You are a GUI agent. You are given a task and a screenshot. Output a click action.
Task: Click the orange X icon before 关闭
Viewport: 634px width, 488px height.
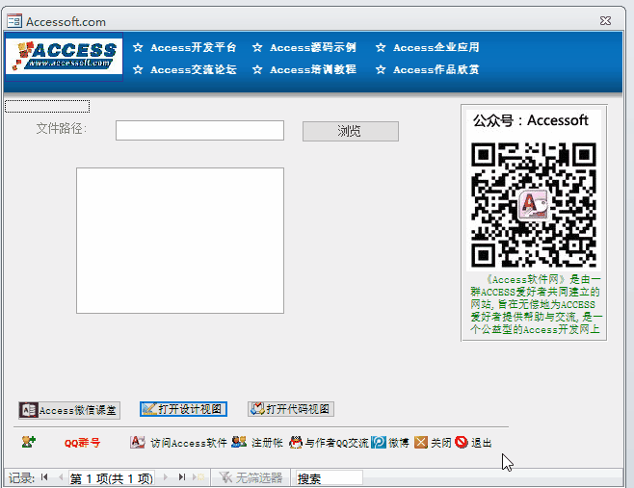421,443
